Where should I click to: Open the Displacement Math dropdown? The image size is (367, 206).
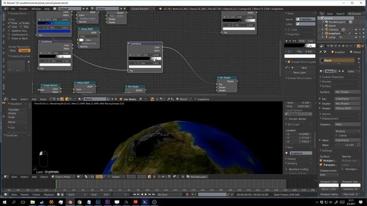347,125
